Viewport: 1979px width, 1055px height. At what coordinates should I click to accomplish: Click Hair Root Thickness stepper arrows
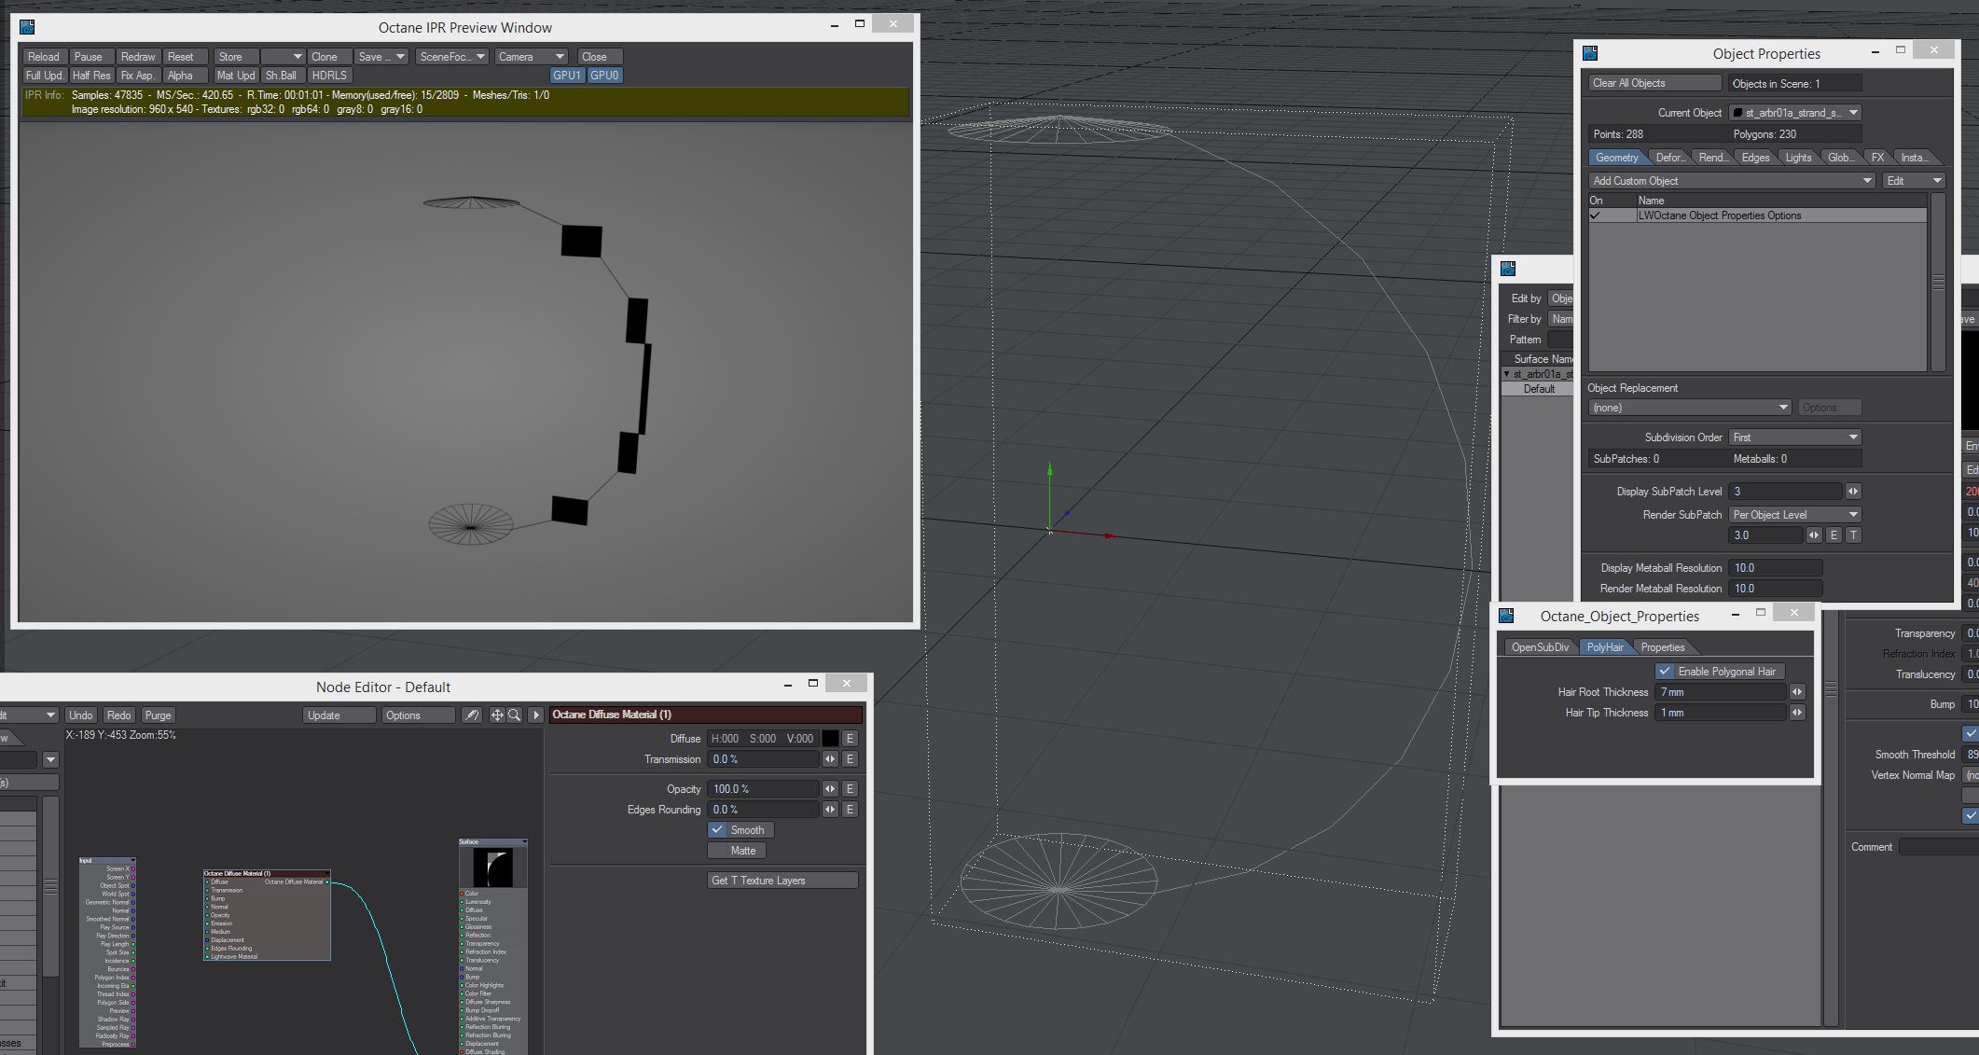[1797, 692]
